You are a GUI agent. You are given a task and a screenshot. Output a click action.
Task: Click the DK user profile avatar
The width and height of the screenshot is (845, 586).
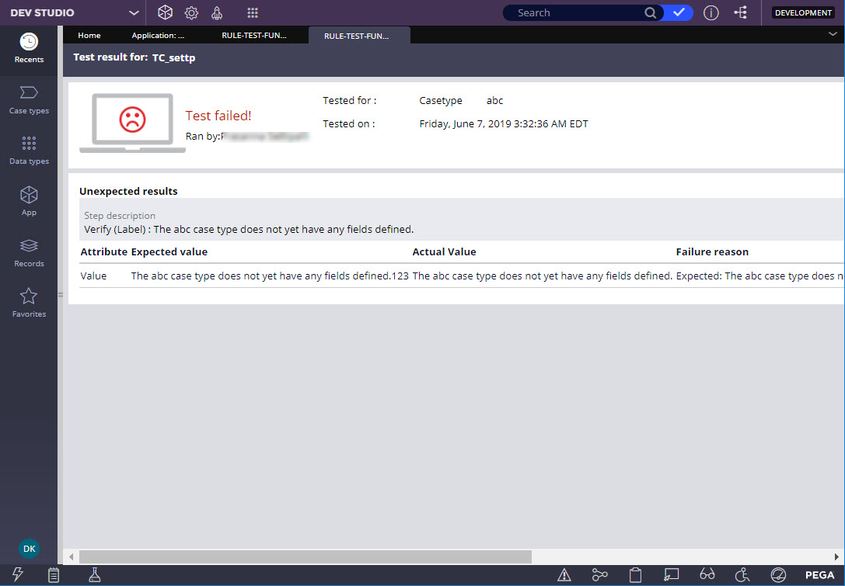[x=29, y=549]
